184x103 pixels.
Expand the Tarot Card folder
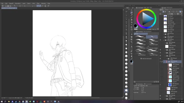[164, 37]
